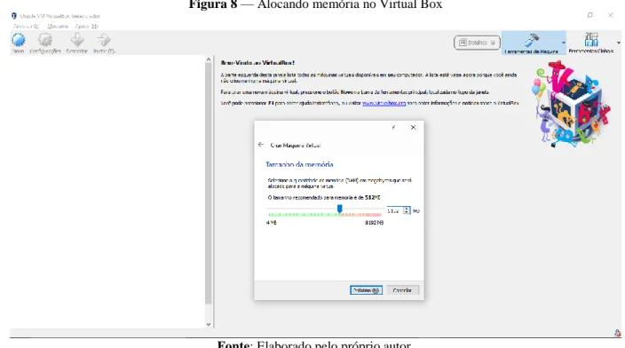Click the Descartar down-arrow toolbar icon

click(x=76, y=40)
